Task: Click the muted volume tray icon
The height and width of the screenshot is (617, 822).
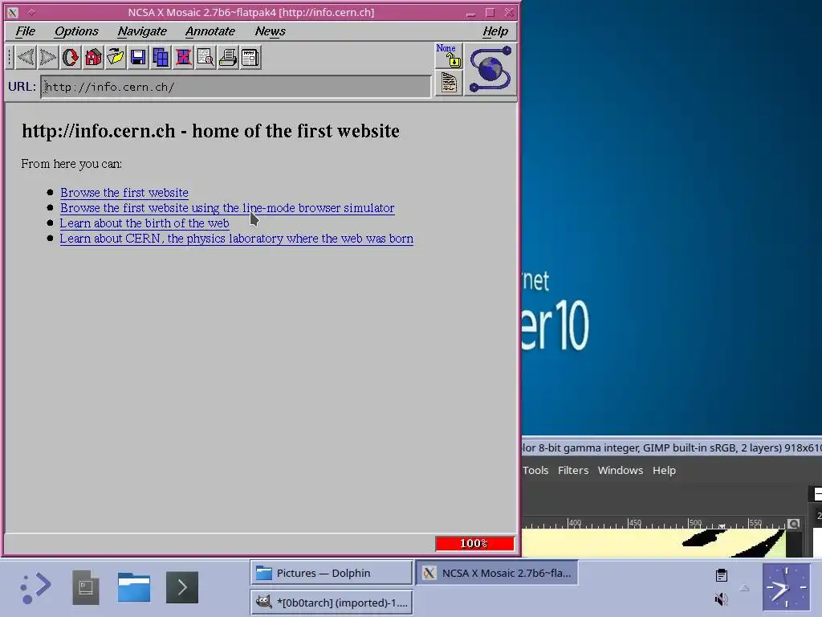Action: click(x=722, y=599)
